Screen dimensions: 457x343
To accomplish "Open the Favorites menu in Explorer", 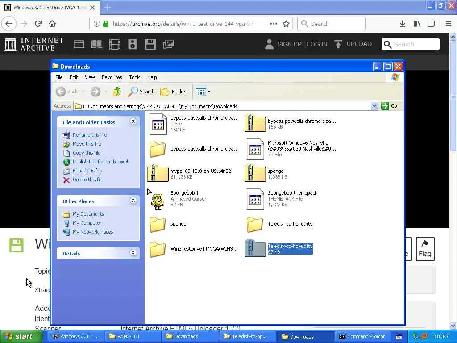I will 112,77.
